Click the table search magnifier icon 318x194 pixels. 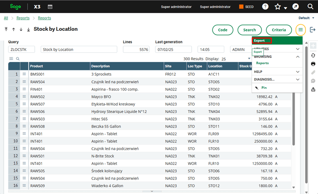[18, 59]
